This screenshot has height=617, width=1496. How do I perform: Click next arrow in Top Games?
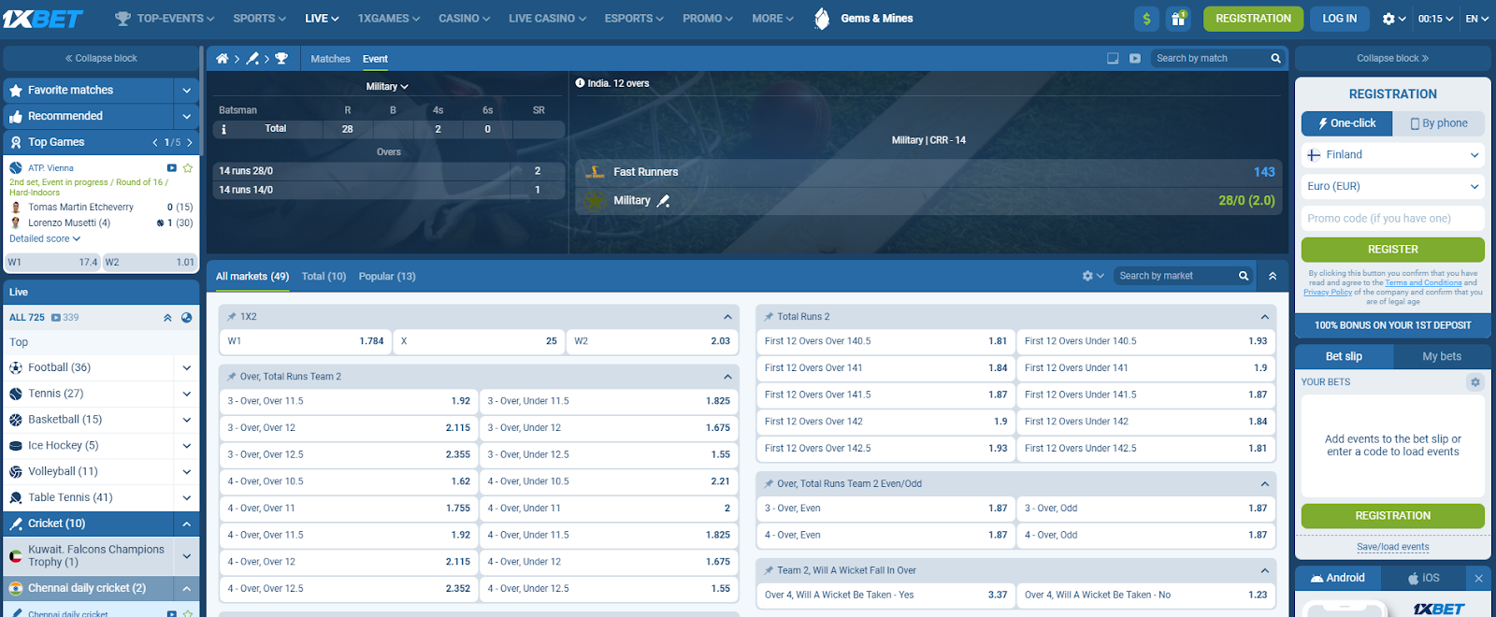(x=190, y=142)
